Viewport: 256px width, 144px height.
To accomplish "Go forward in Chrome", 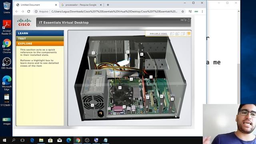I will 22,12.
